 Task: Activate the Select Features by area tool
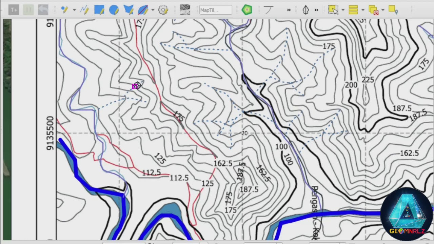333,10
